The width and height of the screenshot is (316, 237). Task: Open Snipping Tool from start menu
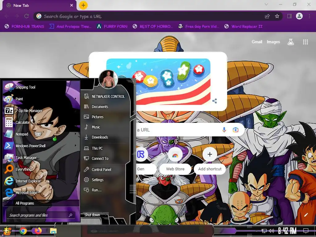click(41, 87)
